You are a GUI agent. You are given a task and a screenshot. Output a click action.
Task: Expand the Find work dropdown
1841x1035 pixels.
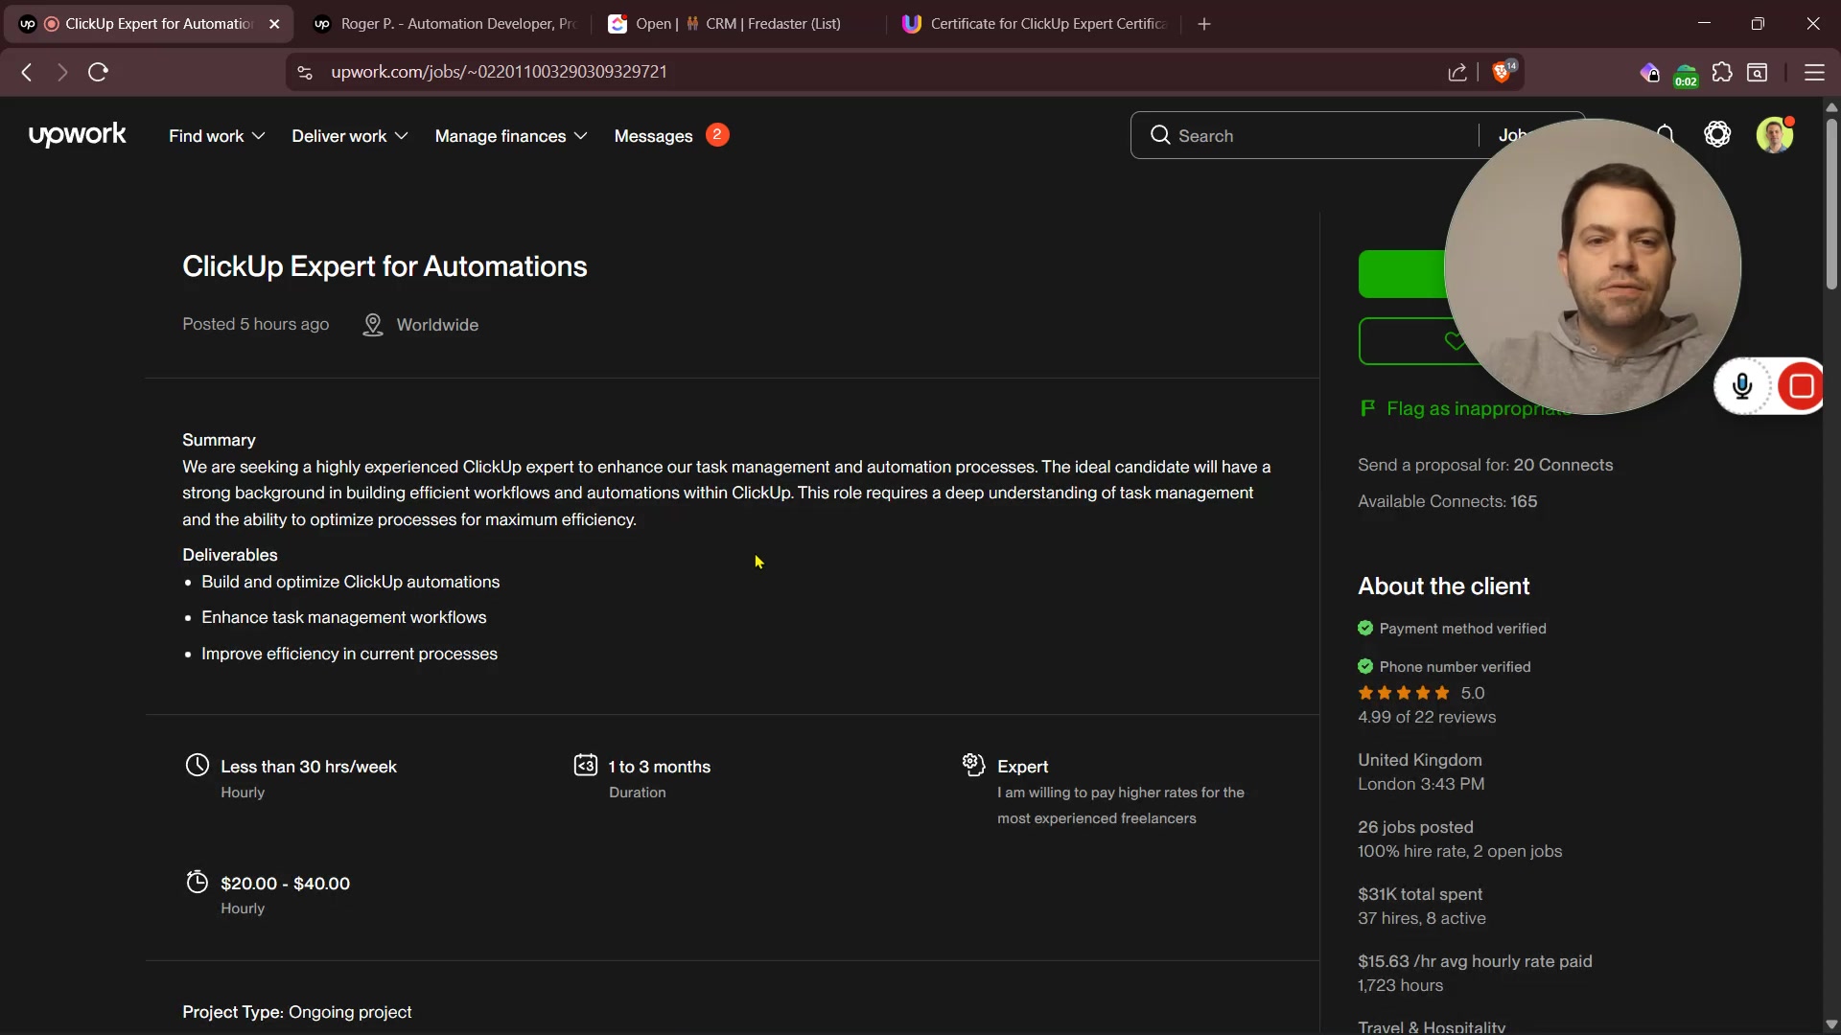click(217, 136)
